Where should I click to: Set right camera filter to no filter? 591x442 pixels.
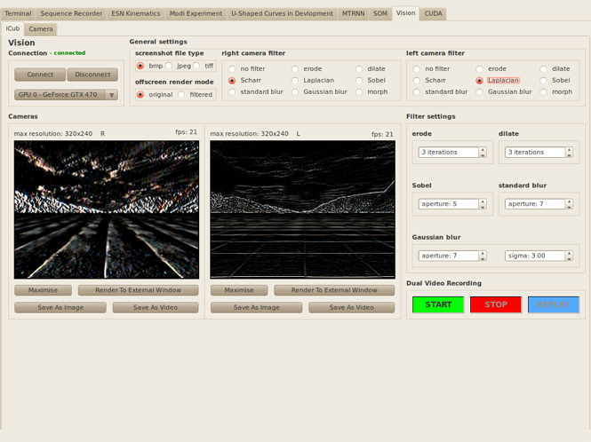(x=232, y=69)
